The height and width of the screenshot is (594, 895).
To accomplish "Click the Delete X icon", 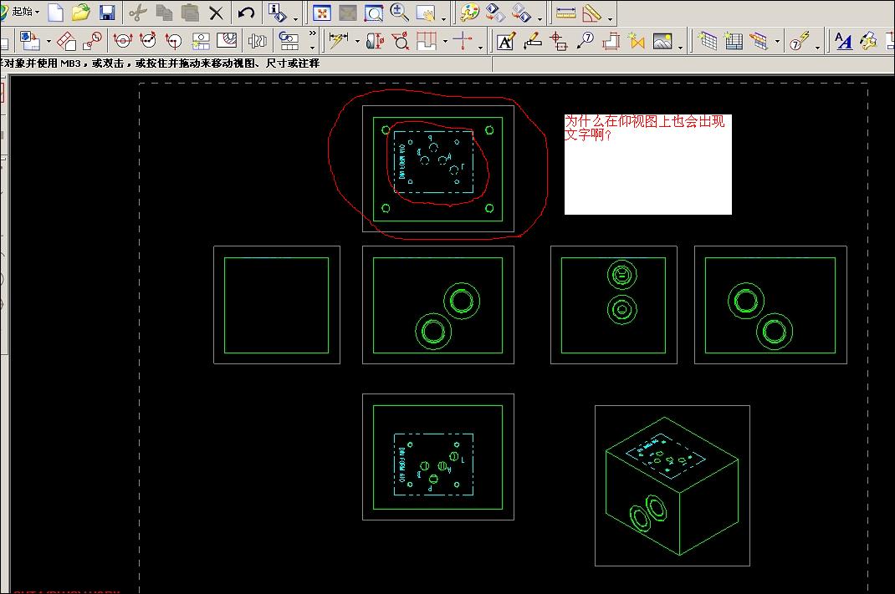I will tap(217, 12).
